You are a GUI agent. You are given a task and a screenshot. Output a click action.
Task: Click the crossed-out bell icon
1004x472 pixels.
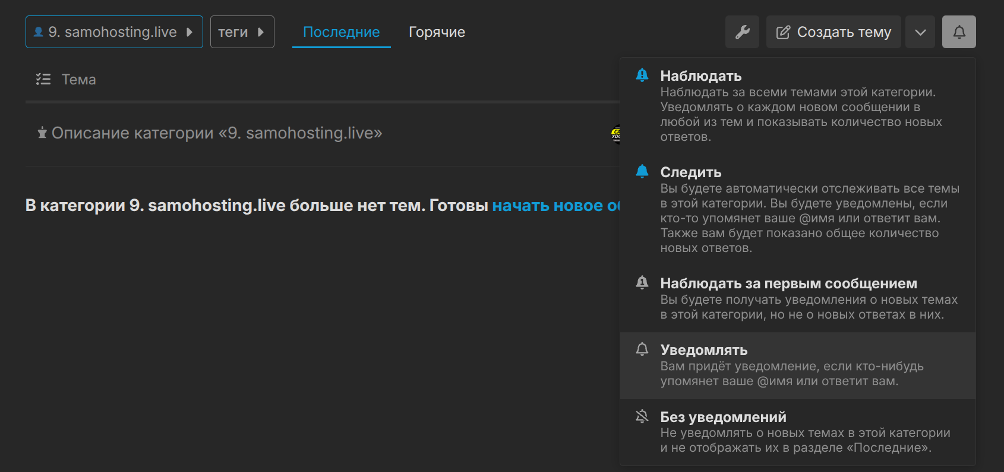click(x=642, y=417)
